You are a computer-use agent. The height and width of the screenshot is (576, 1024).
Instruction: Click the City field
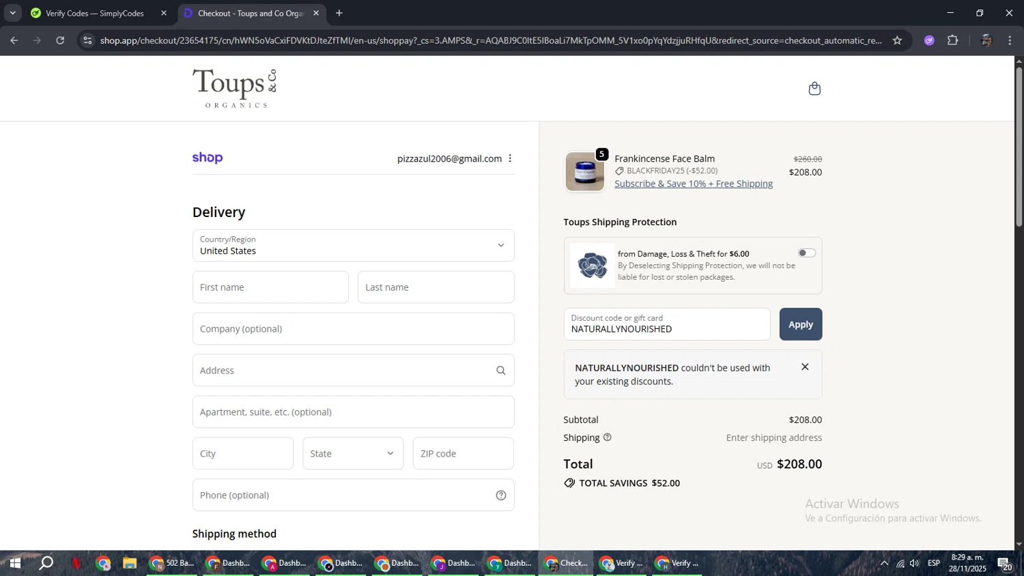click(x=243, y=453)
